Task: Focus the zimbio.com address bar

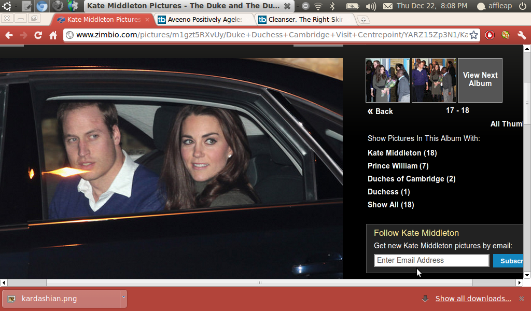Action: (x=272, y=35)
